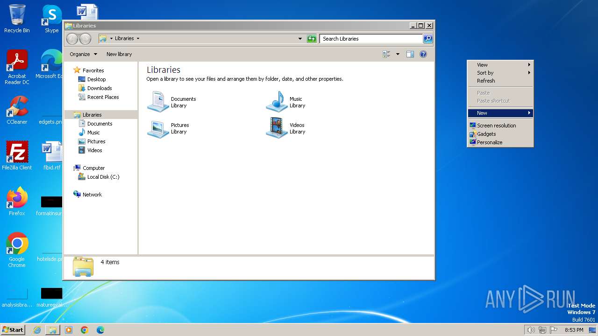Open Chrome from taskbar
598x336 pixels.
85,330
